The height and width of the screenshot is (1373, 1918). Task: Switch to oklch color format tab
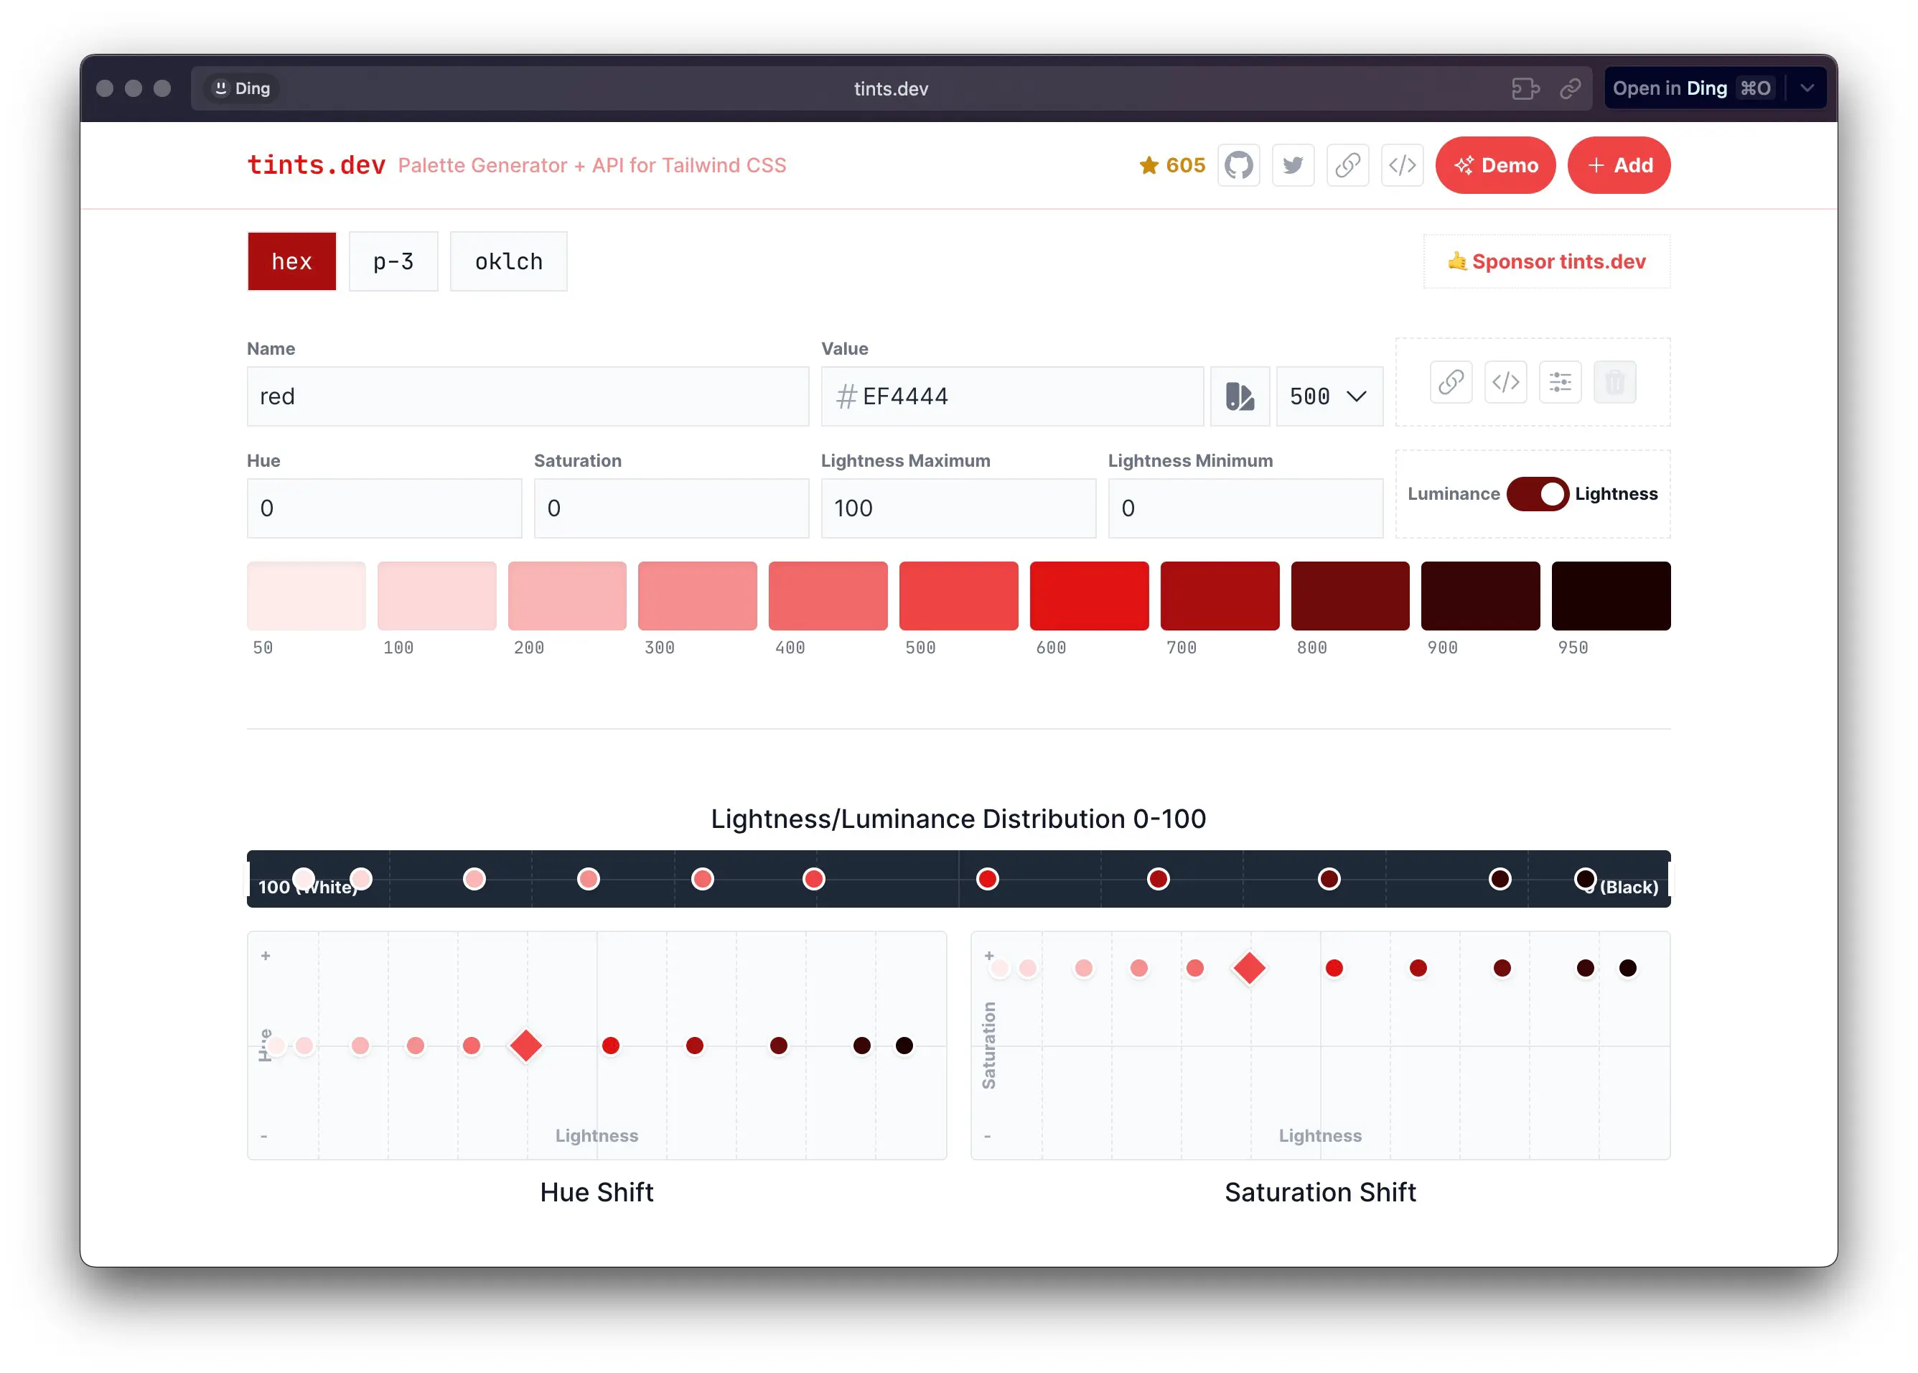coord(510,263)
